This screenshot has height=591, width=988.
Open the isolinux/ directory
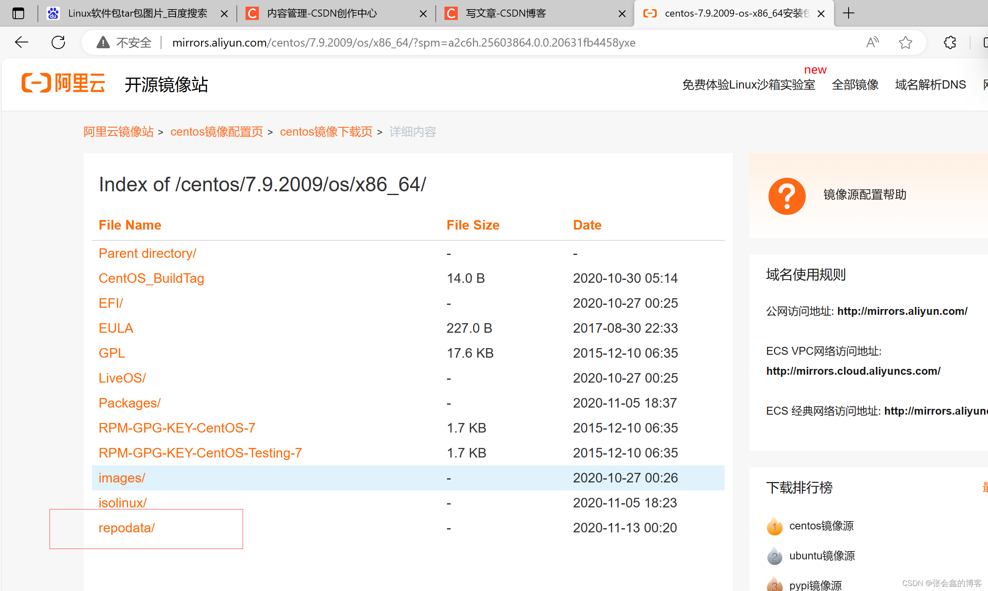[x=122, y=503]
